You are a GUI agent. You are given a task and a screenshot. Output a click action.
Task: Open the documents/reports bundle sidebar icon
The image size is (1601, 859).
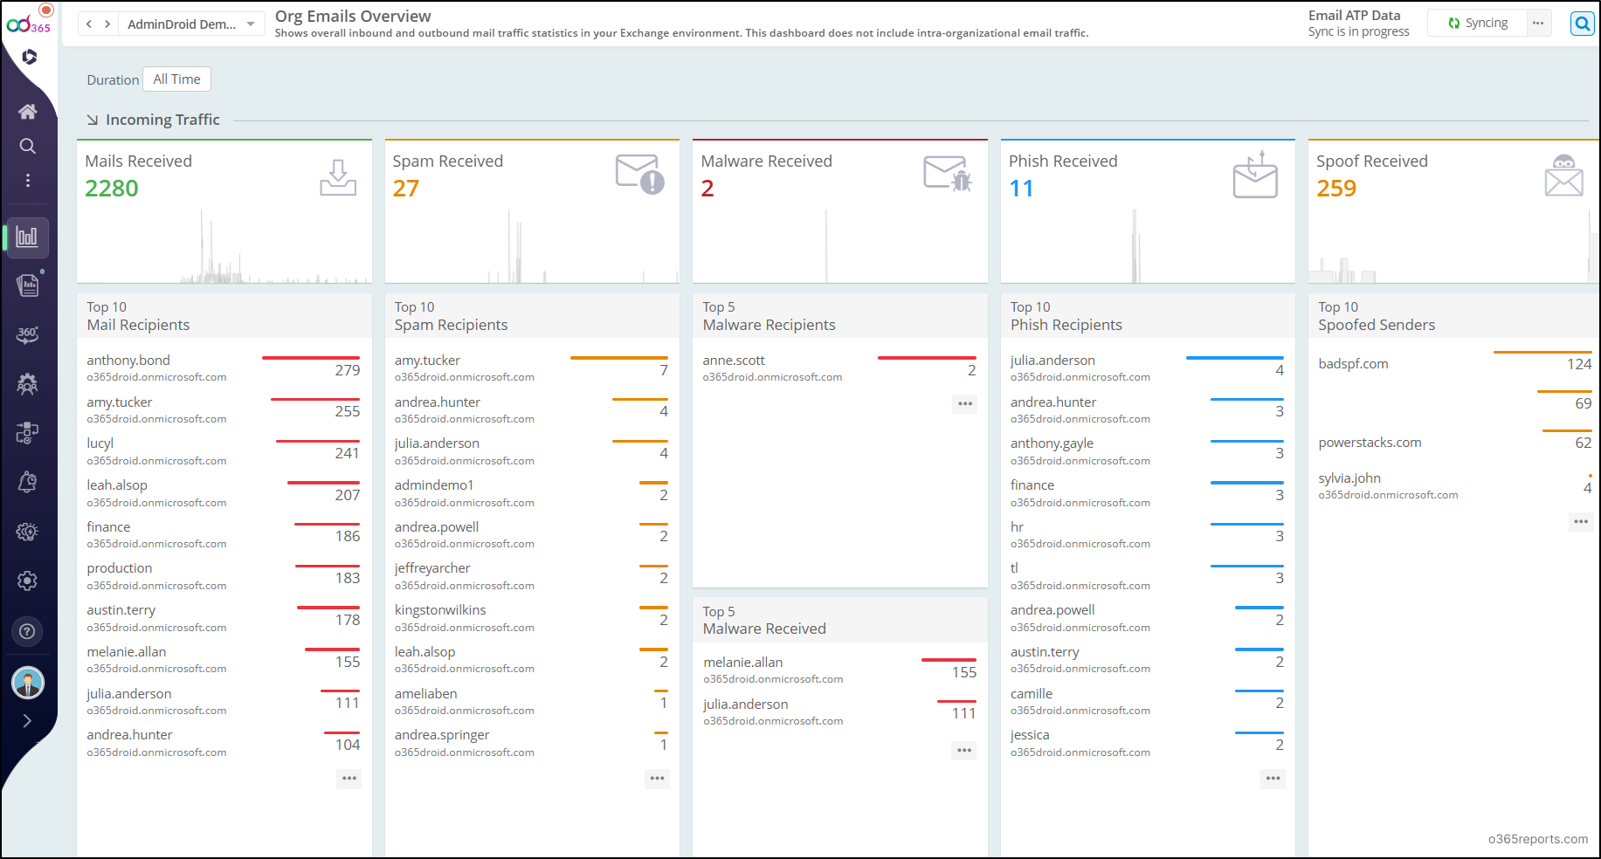28,285
